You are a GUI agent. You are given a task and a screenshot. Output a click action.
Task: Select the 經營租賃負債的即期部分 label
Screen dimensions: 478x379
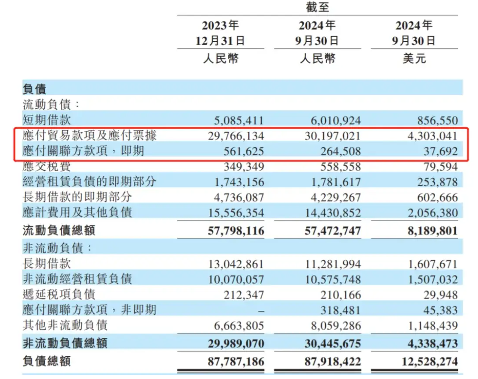coord(90,181)
